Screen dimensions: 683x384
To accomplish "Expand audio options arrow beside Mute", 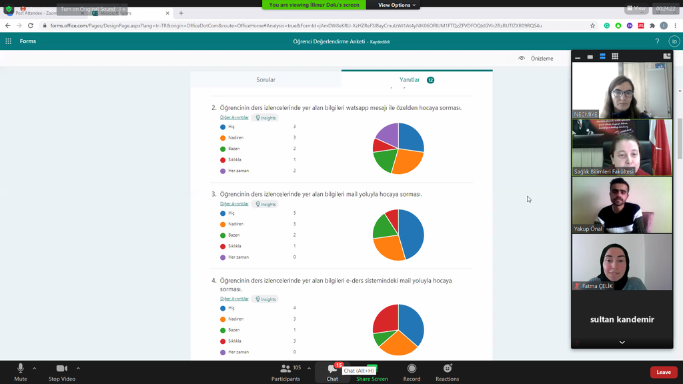I will (x=35, y=368).
